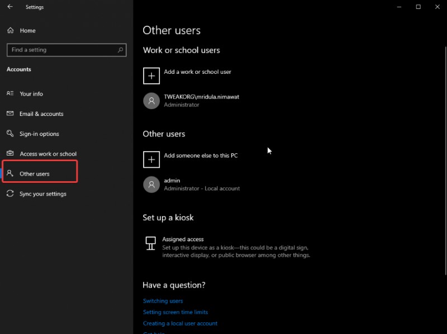Click the Accounts heading above the sidebar
Image resolution: width=447 pixels, height=334 pixels.
click(18, 69)
